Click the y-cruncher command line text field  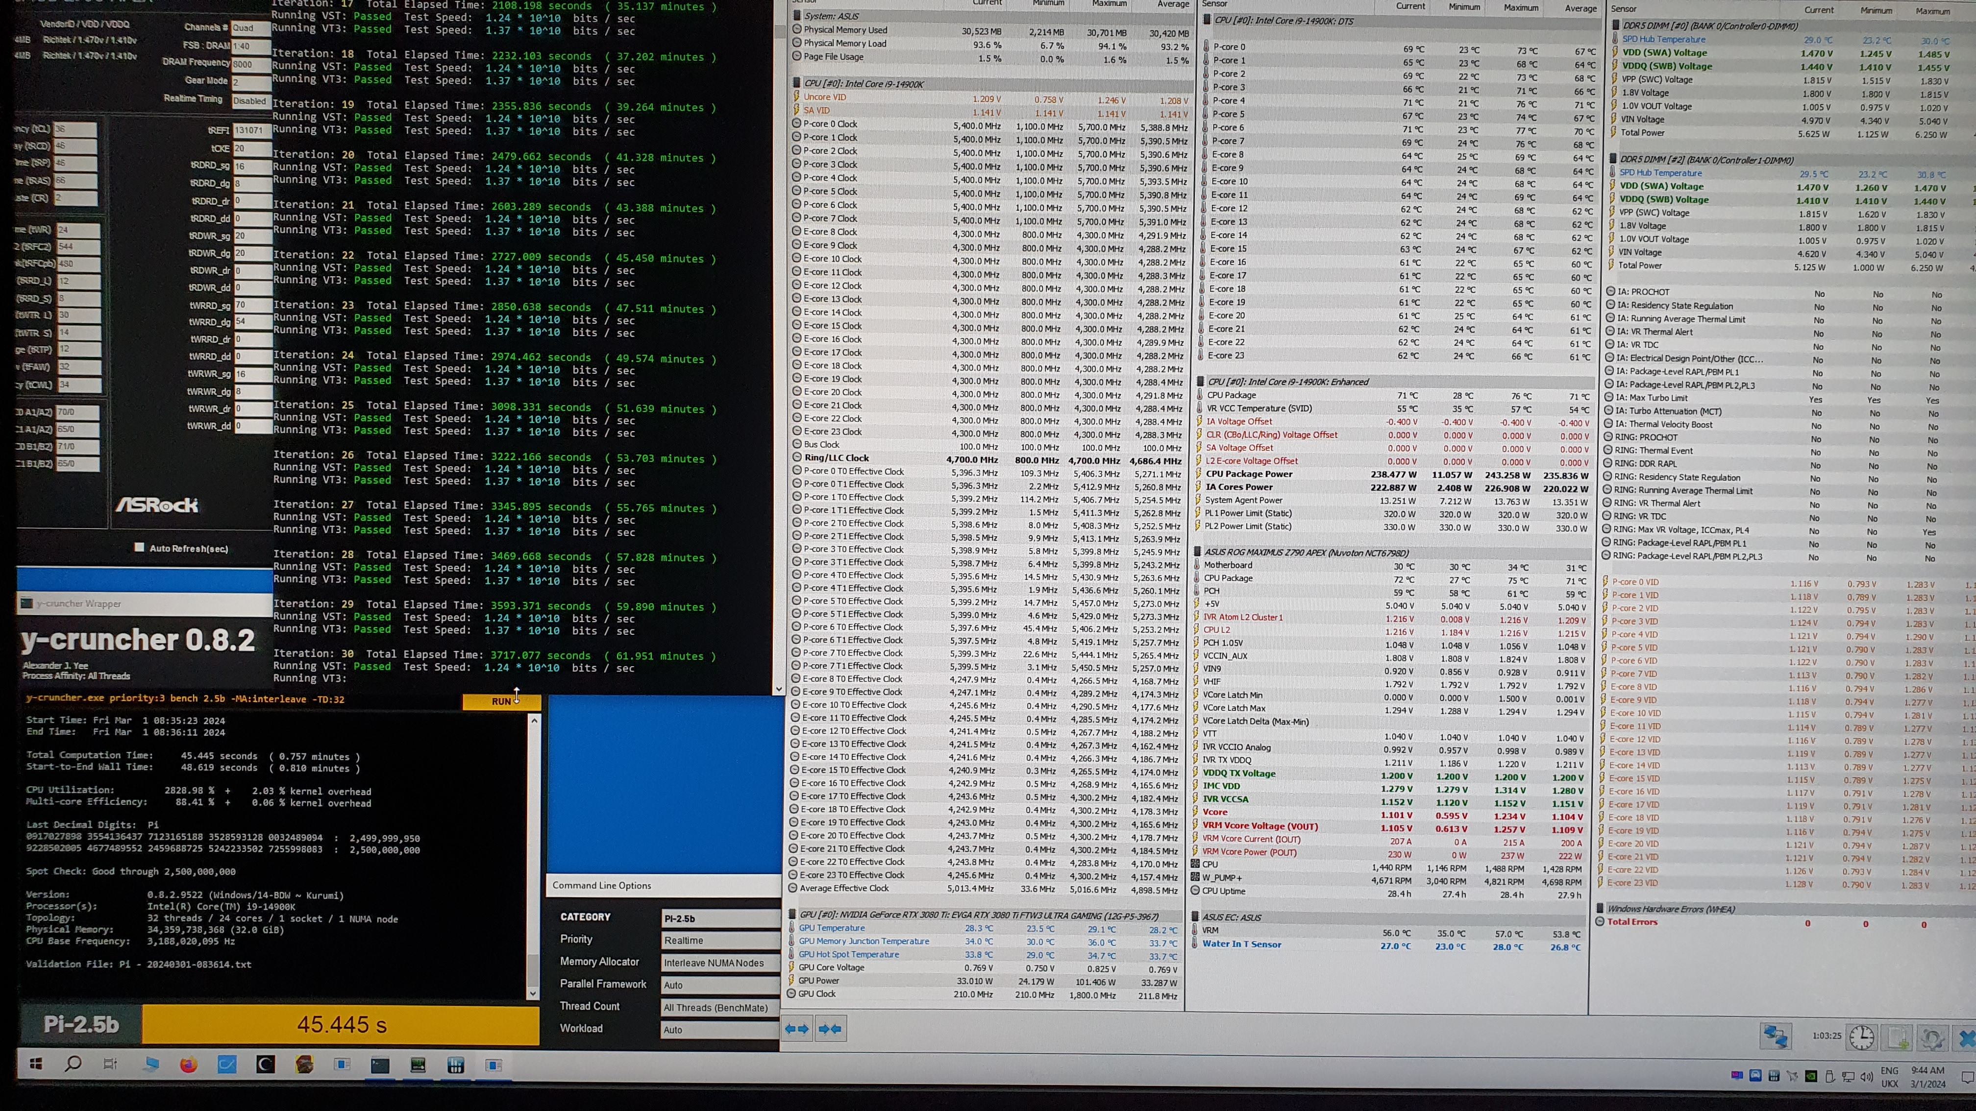click(242, 699)
